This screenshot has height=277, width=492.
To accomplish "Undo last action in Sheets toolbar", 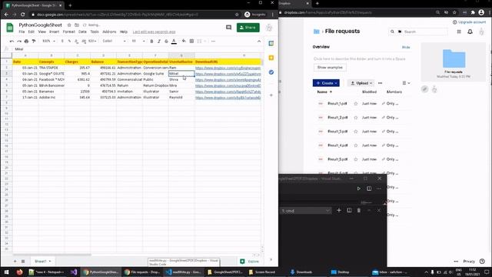I will click(12, 41).
